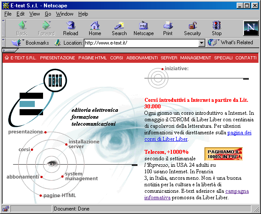Open the Search toolbar button
Image resolution: width=261 pixels, height=214 pixels.
tap(119, 28)
